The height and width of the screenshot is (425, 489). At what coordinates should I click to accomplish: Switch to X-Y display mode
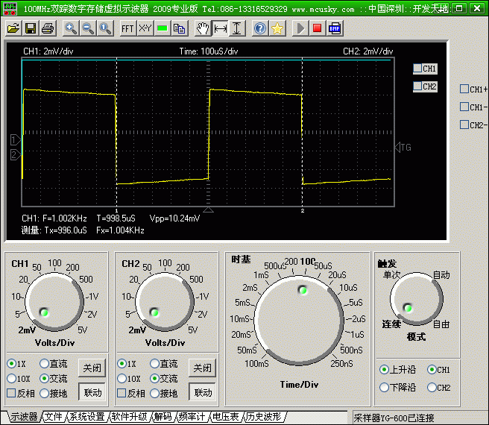pyautogui.click(x=145, y=29)
